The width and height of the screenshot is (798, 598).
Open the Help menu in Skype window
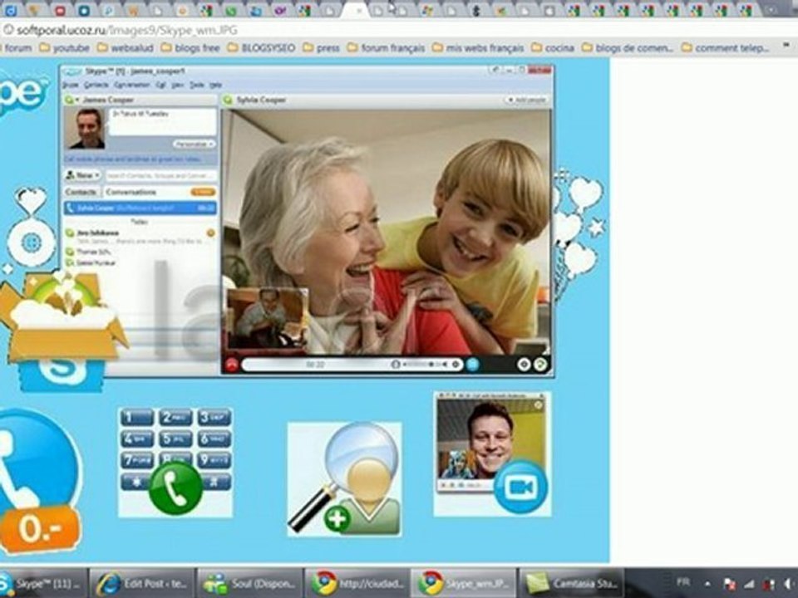click(x=216, y=85)
